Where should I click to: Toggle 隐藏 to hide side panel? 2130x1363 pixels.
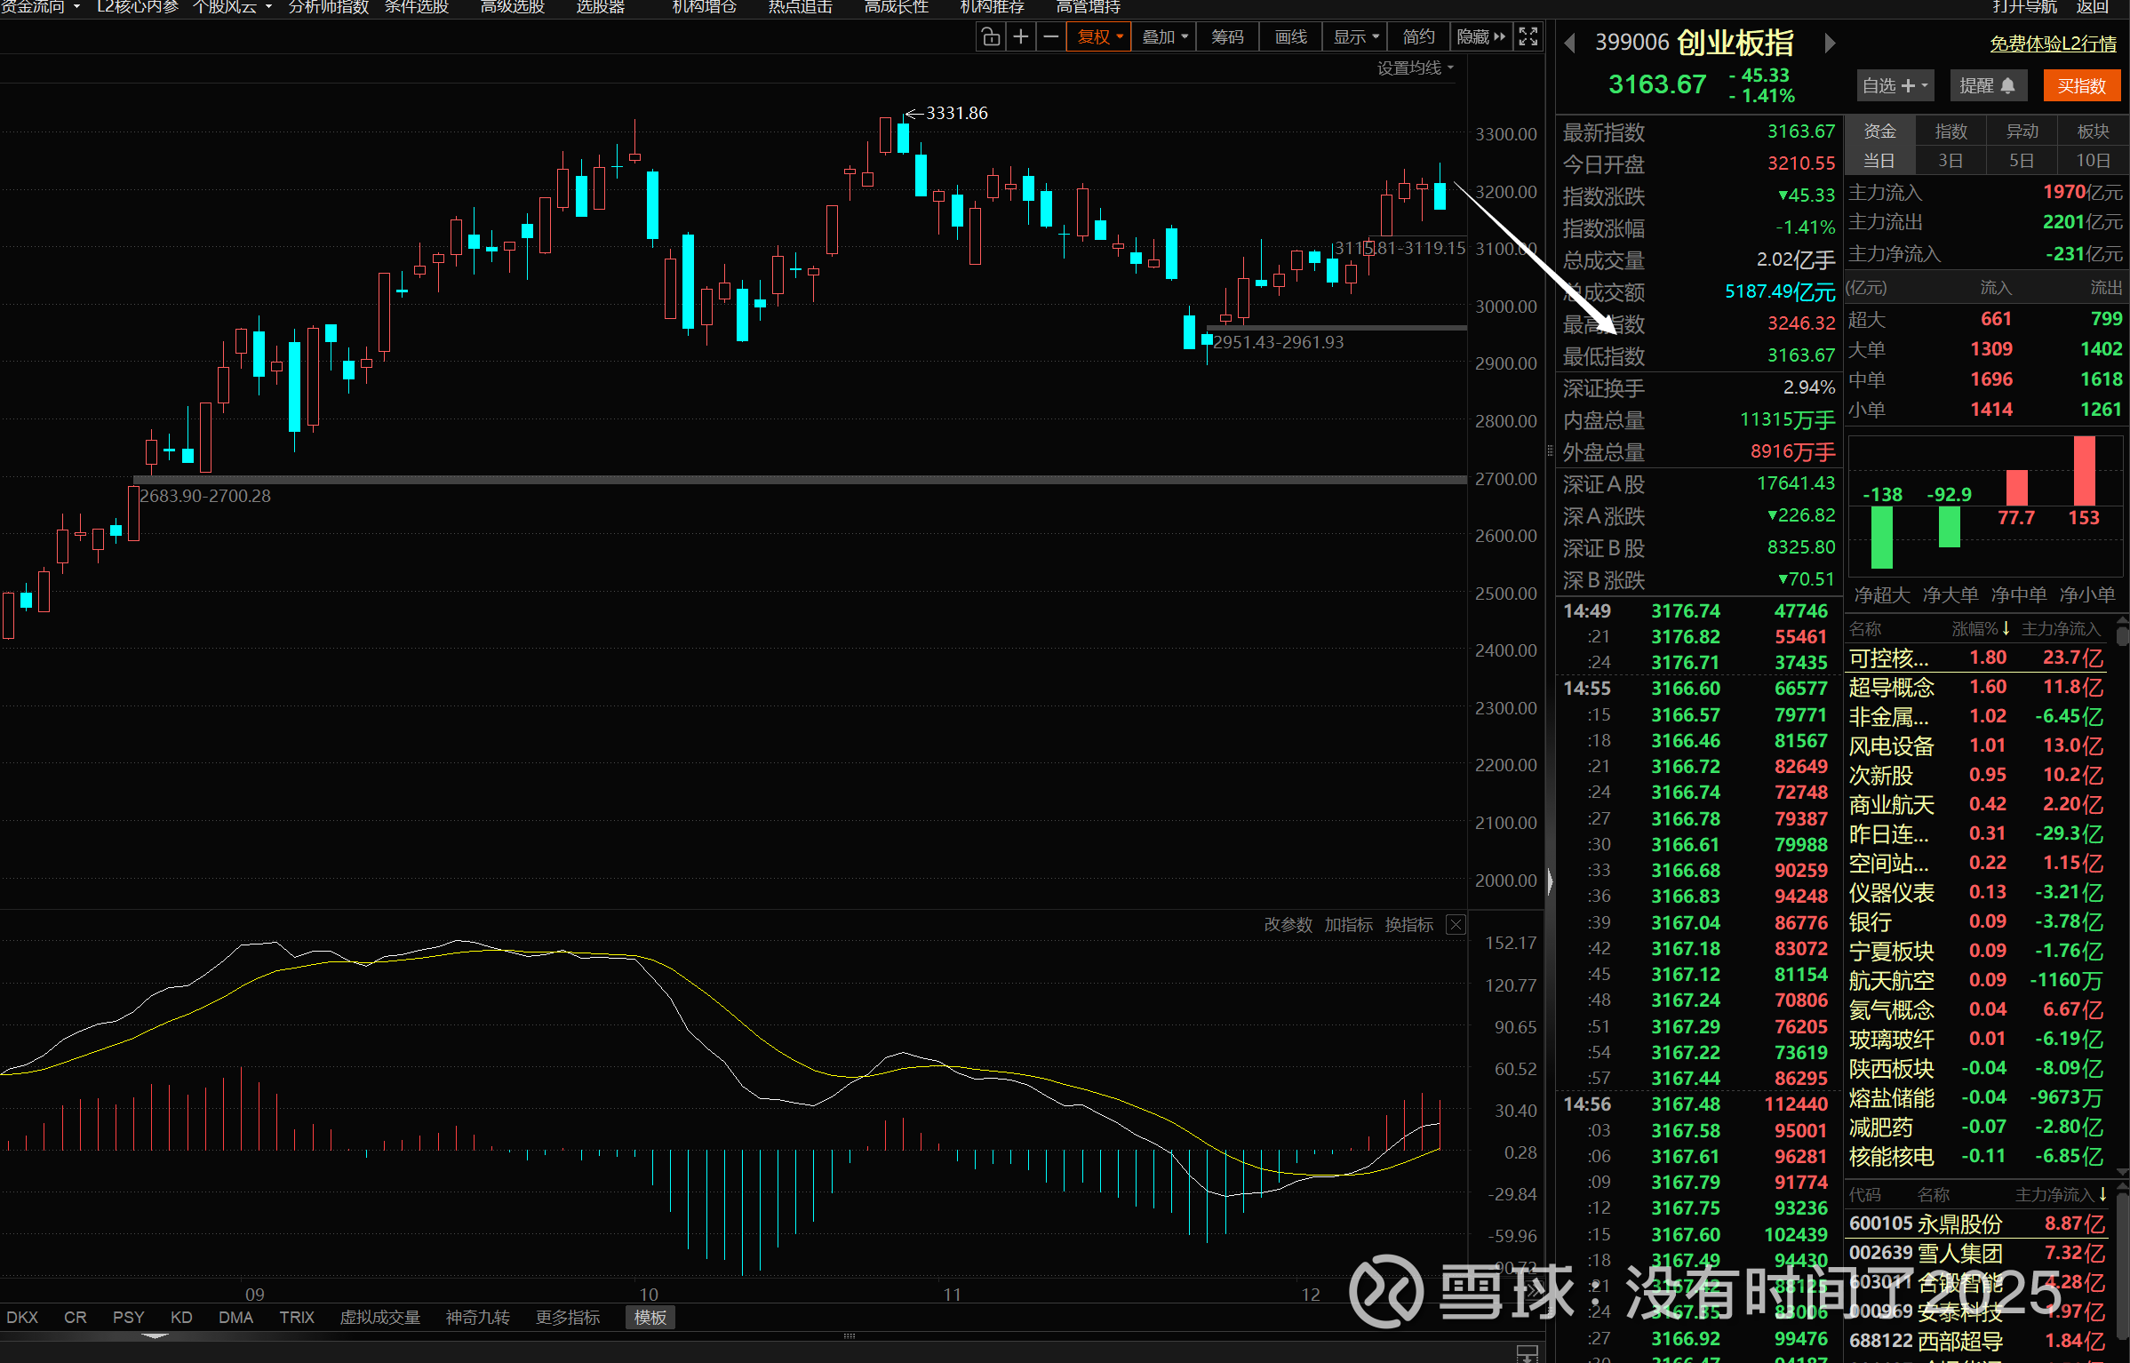coord(1480,36)
